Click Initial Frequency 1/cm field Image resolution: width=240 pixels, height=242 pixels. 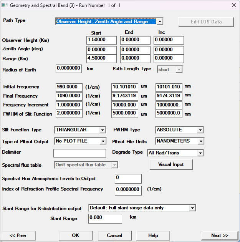pos(69,88)
